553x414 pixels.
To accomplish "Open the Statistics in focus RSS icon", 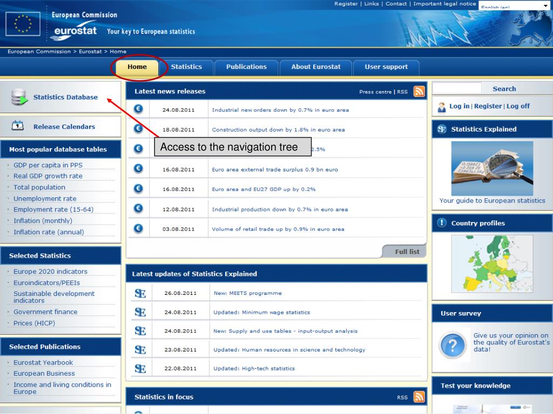I will point(419,397).
